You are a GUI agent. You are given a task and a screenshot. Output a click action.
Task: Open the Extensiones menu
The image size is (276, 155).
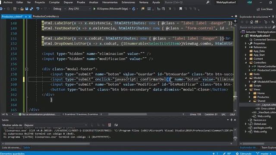(129, 2)
